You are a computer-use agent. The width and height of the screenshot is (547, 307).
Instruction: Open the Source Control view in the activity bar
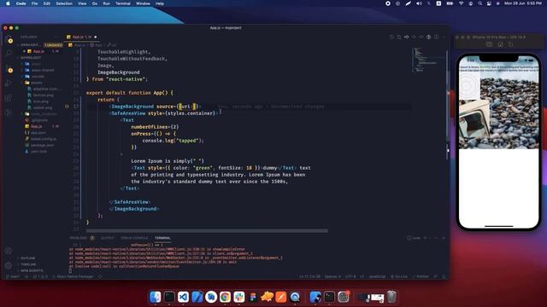(x=9, y=69)
